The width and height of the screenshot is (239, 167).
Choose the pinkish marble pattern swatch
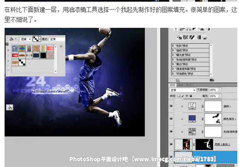coord(50,56)
